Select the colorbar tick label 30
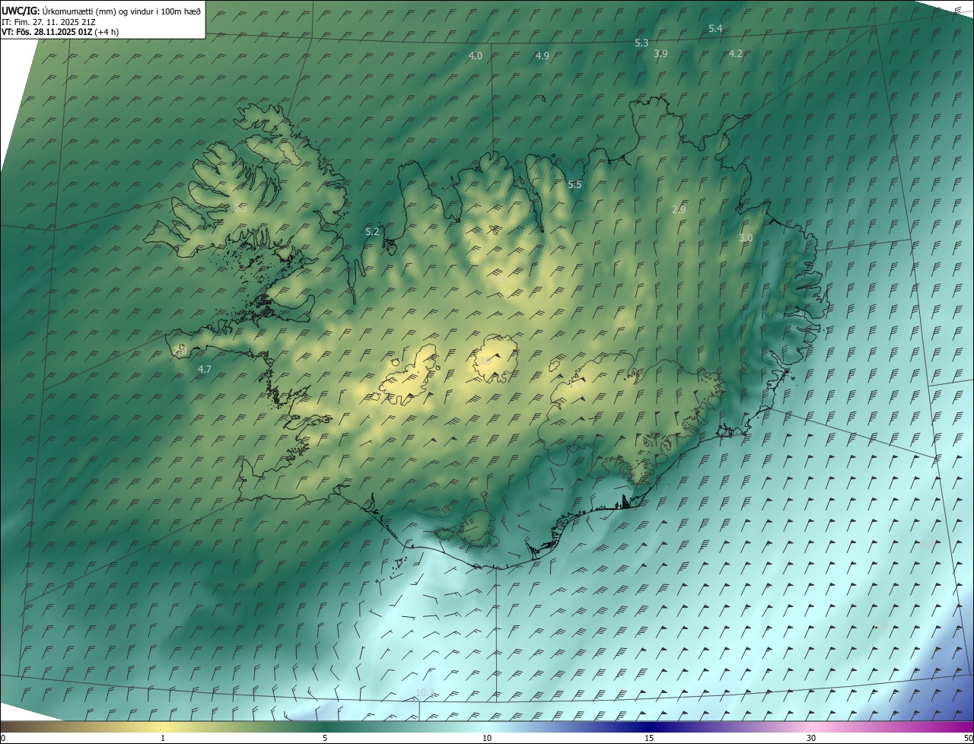The height and width of the screenshot is (744, 974). click(x=811, y=738)
